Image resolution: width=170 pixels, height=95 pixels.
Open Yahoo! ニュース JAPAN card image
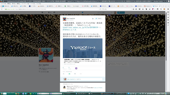[x=83, y=48]
